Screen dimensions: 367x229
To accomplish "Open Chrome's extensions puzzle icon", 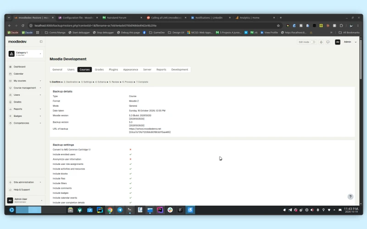I will pos(341,26).
